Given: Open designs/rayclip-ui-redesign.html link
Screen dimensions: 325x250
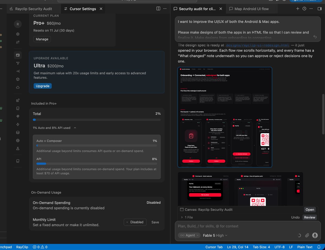Looking at the screenshot, I should pos(258,45).
